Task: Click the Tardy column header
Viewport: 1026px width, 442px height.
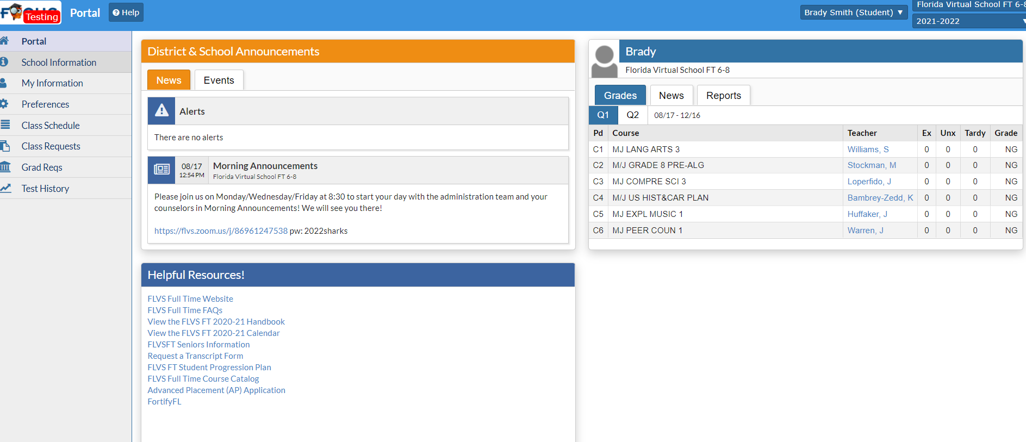Action: pos(975,133)
